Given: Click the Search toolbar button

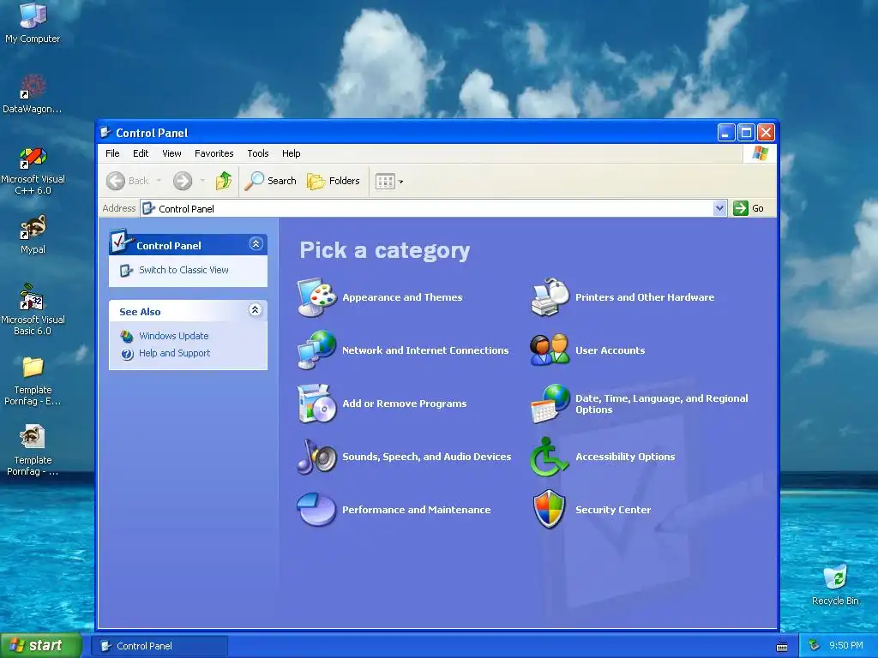Looking at the screenshot, I should pyautogui.click(x=270, y=181).
